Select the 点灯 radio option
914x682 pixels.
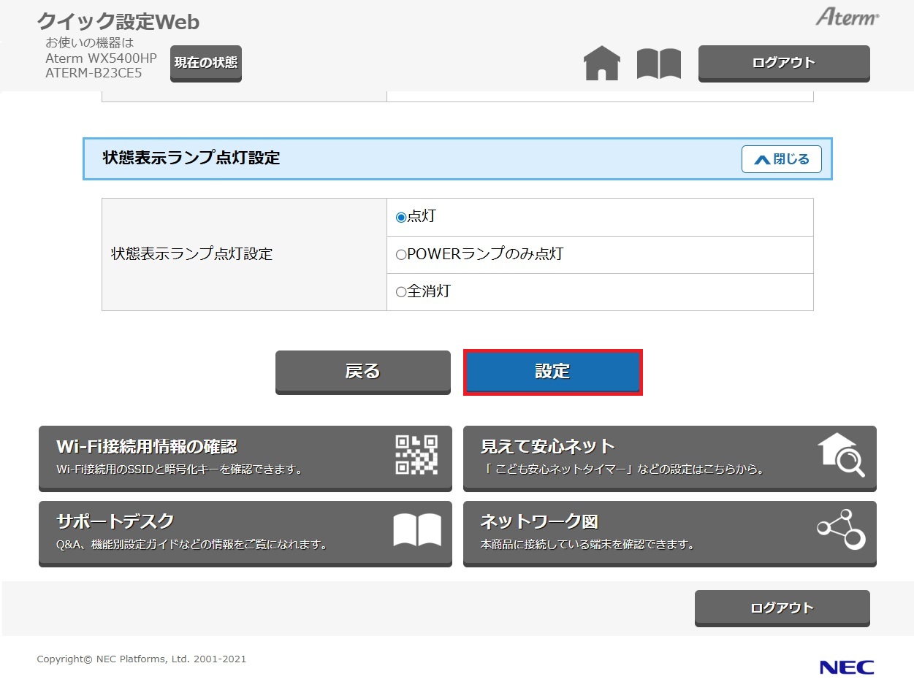click(400, 218)
